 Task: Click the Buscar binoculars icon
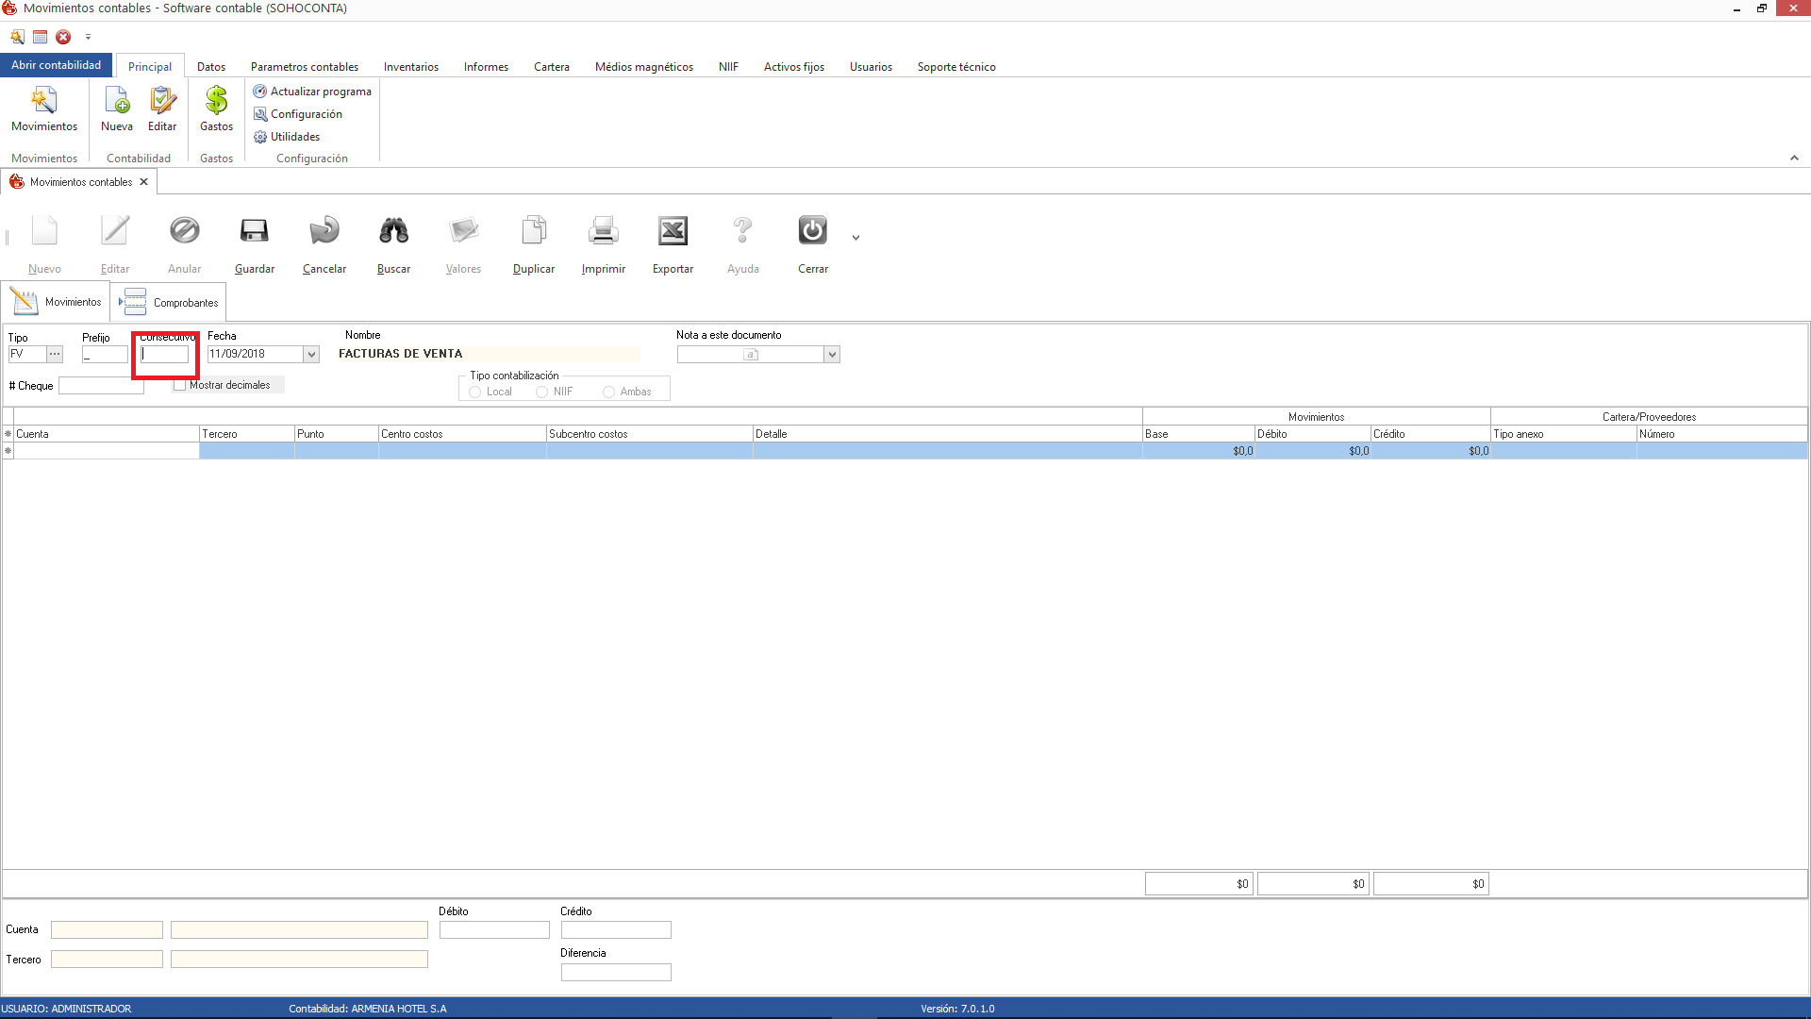(393, 231)
